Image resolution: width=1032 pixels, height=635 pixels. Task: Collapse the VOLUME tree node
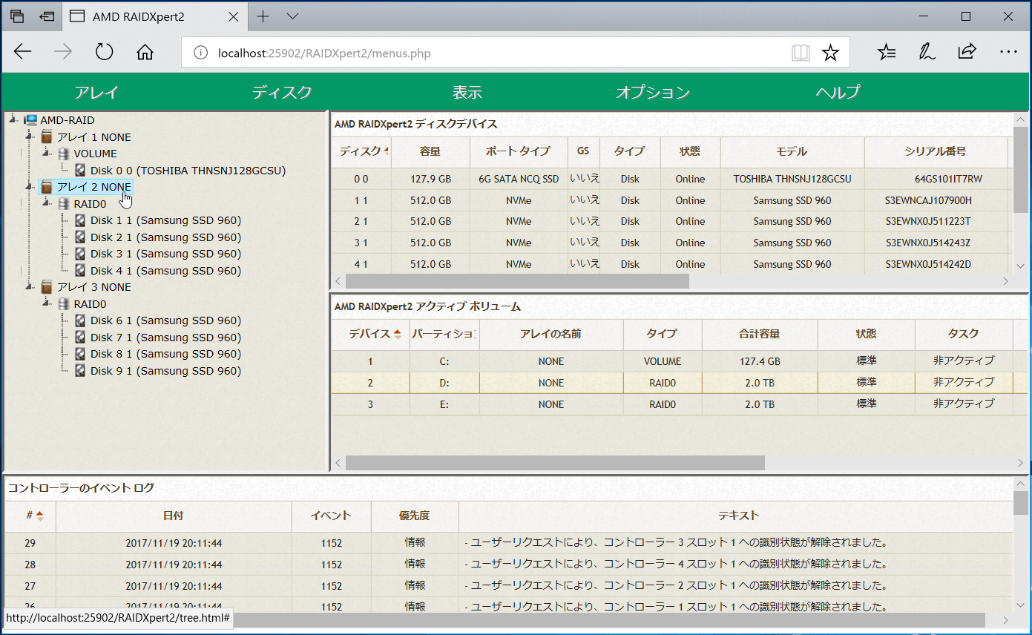point(47,154)
